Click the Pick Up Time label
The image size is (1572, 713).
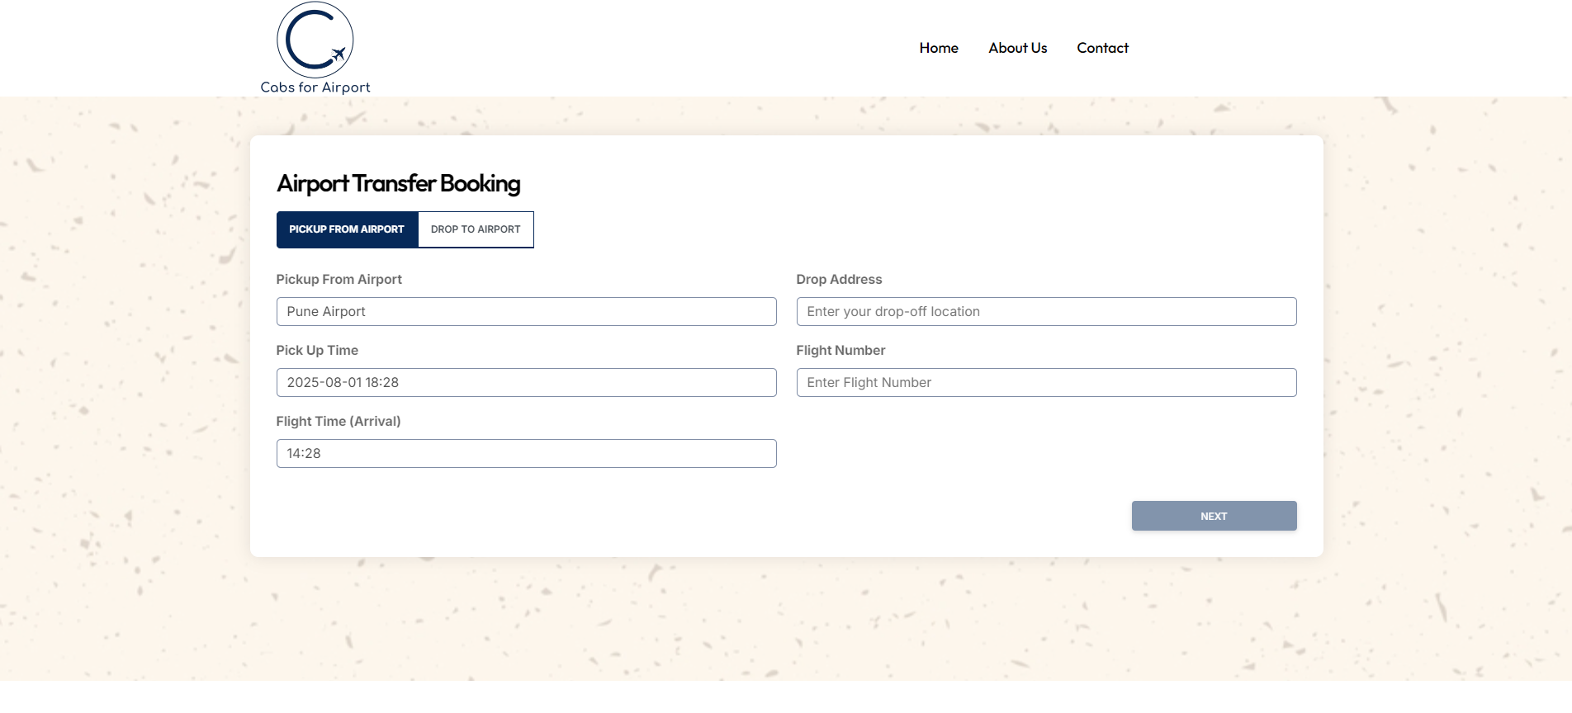point(317,351)
